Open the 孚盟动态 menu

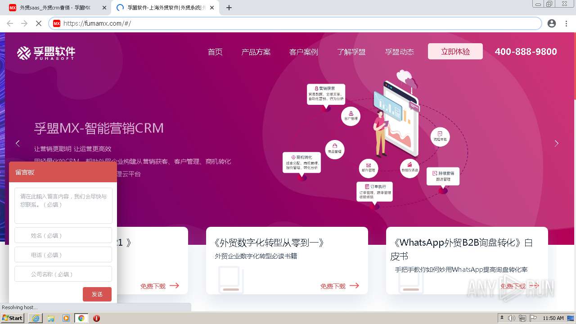(x=400, y=52)
